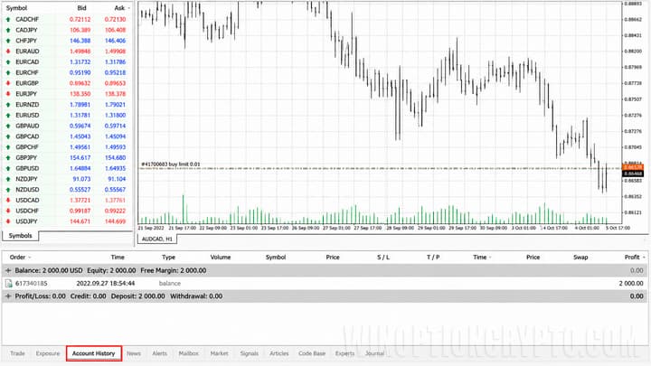The image size is (651, 366).
Task: Select the CHFJPY symbol row
Action: (66, 41)
